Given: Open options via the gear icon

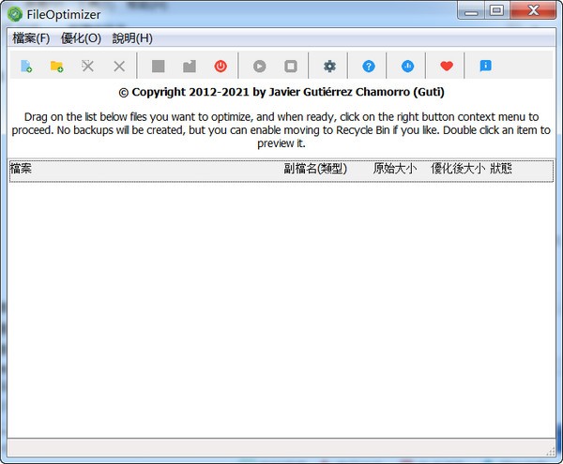Looking at the screenshot, I should [x=329, y=67].
